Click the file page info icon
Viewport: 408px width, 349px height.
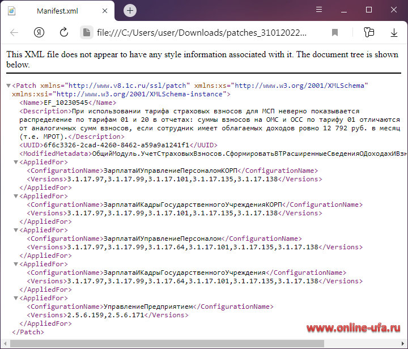(x=86, y=33)
